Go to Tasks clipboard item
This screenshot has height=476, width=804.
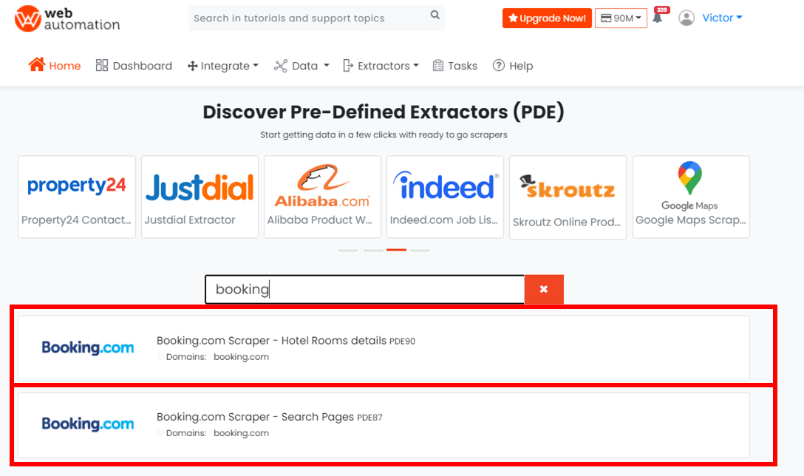click(454, 66)
